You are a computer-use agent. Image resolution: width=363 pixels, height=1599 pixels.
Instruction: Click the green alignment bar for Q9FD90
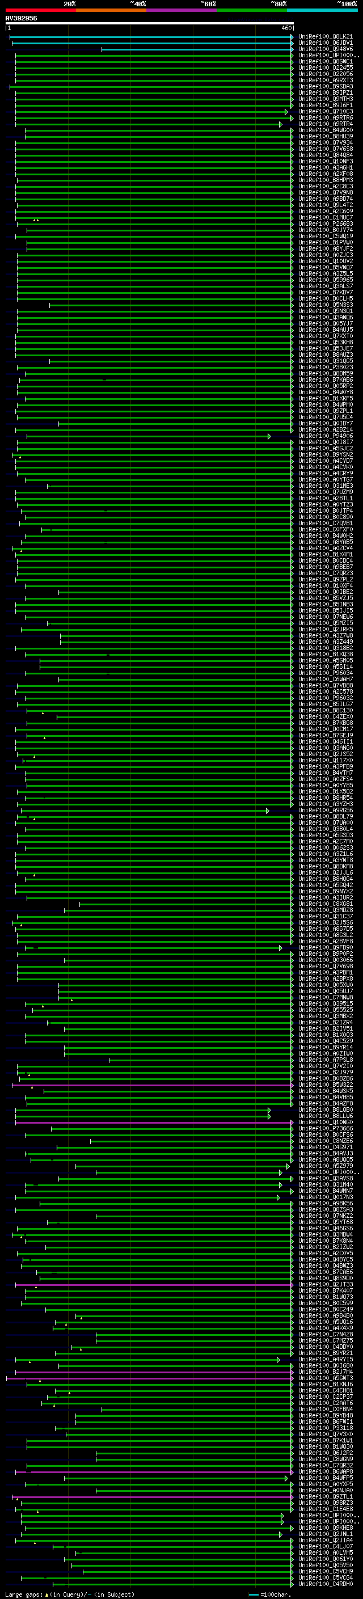point(153,948)
